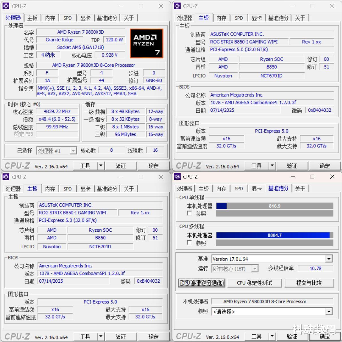Click 南桥 B850 value in bottom-left window
This screenshot has height=342, width=342.
coord(100,238)
